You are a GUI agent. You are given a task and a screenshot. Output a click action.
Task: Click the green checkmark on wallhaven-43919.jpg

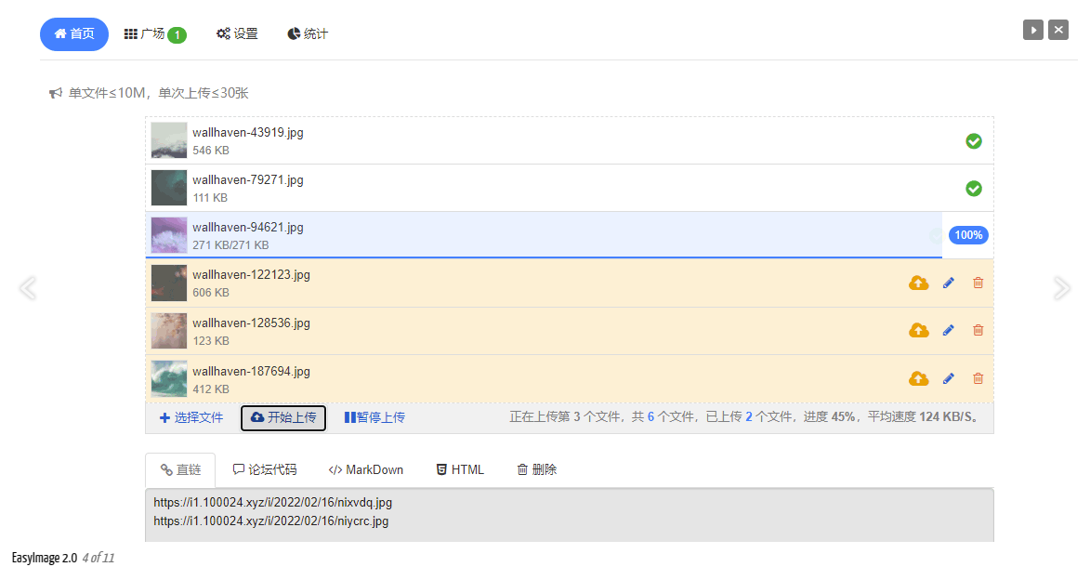point(974,141)
